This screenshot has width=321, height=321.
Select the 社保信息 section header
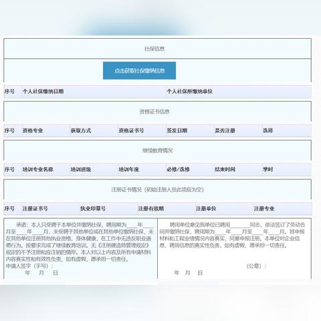pos(154,49)
